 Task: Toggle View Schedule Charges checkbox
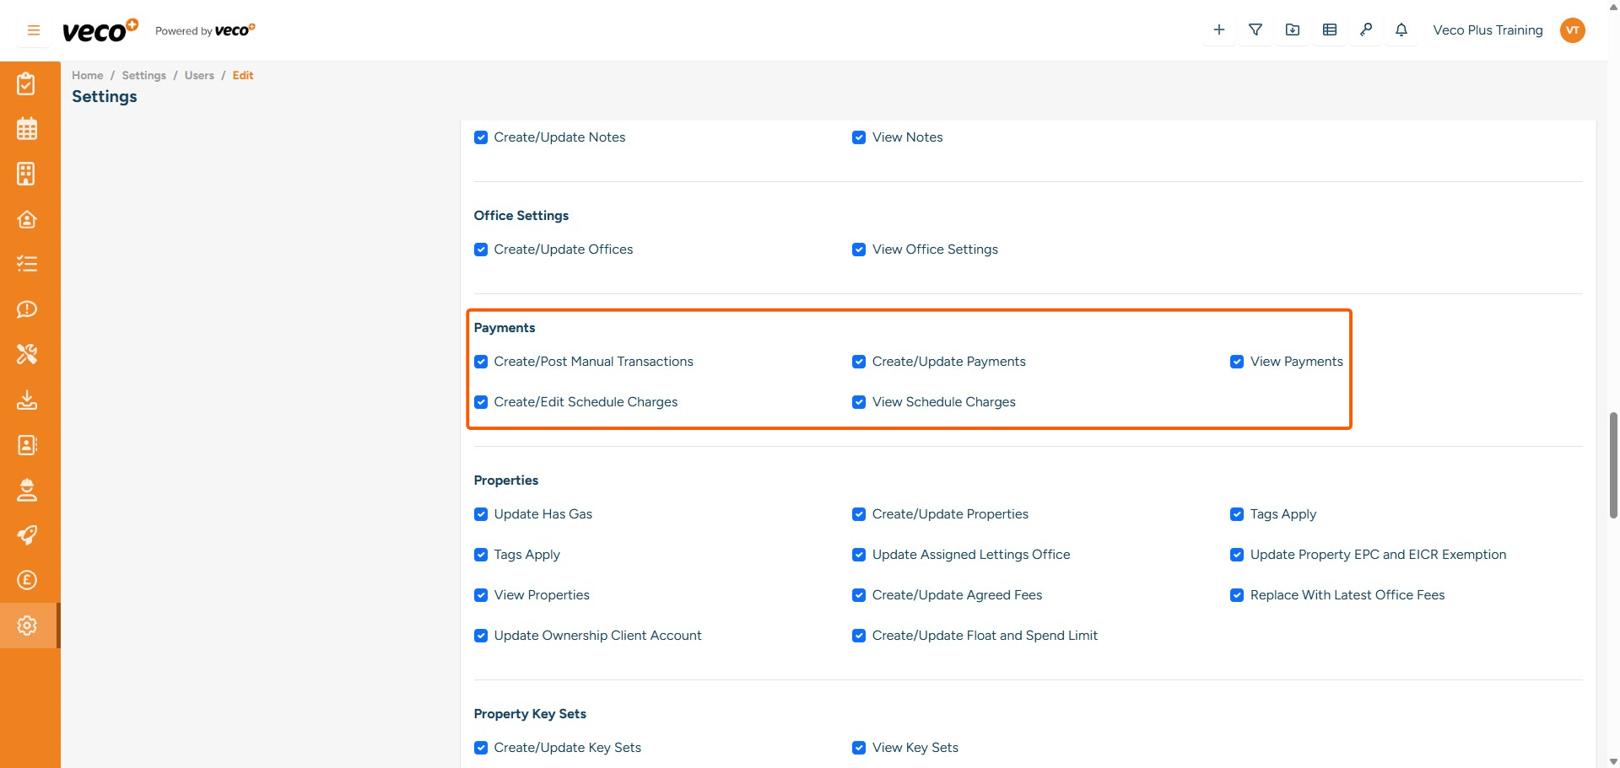(x=859, y=402)
